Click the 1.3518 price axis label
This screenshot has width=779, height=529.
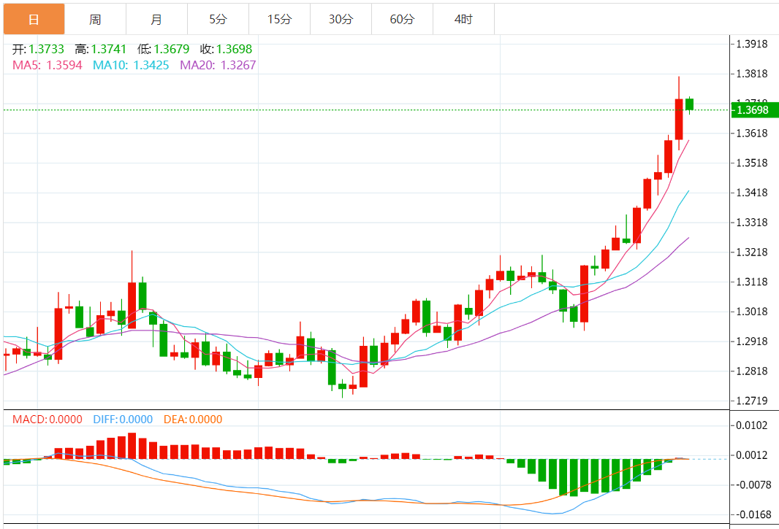point(752,163)
